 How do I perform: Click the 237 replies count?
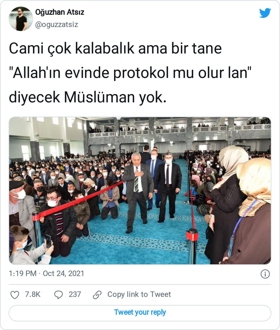75,294
